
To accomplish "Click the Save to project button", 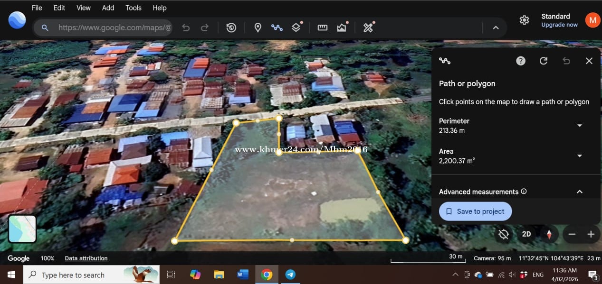I will click(x=475, y=211).
